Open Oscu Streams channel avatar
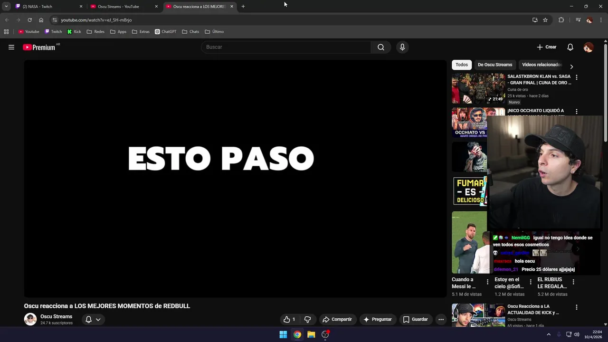The width and height of the screenshot is (608, 342). coord(30,319)
